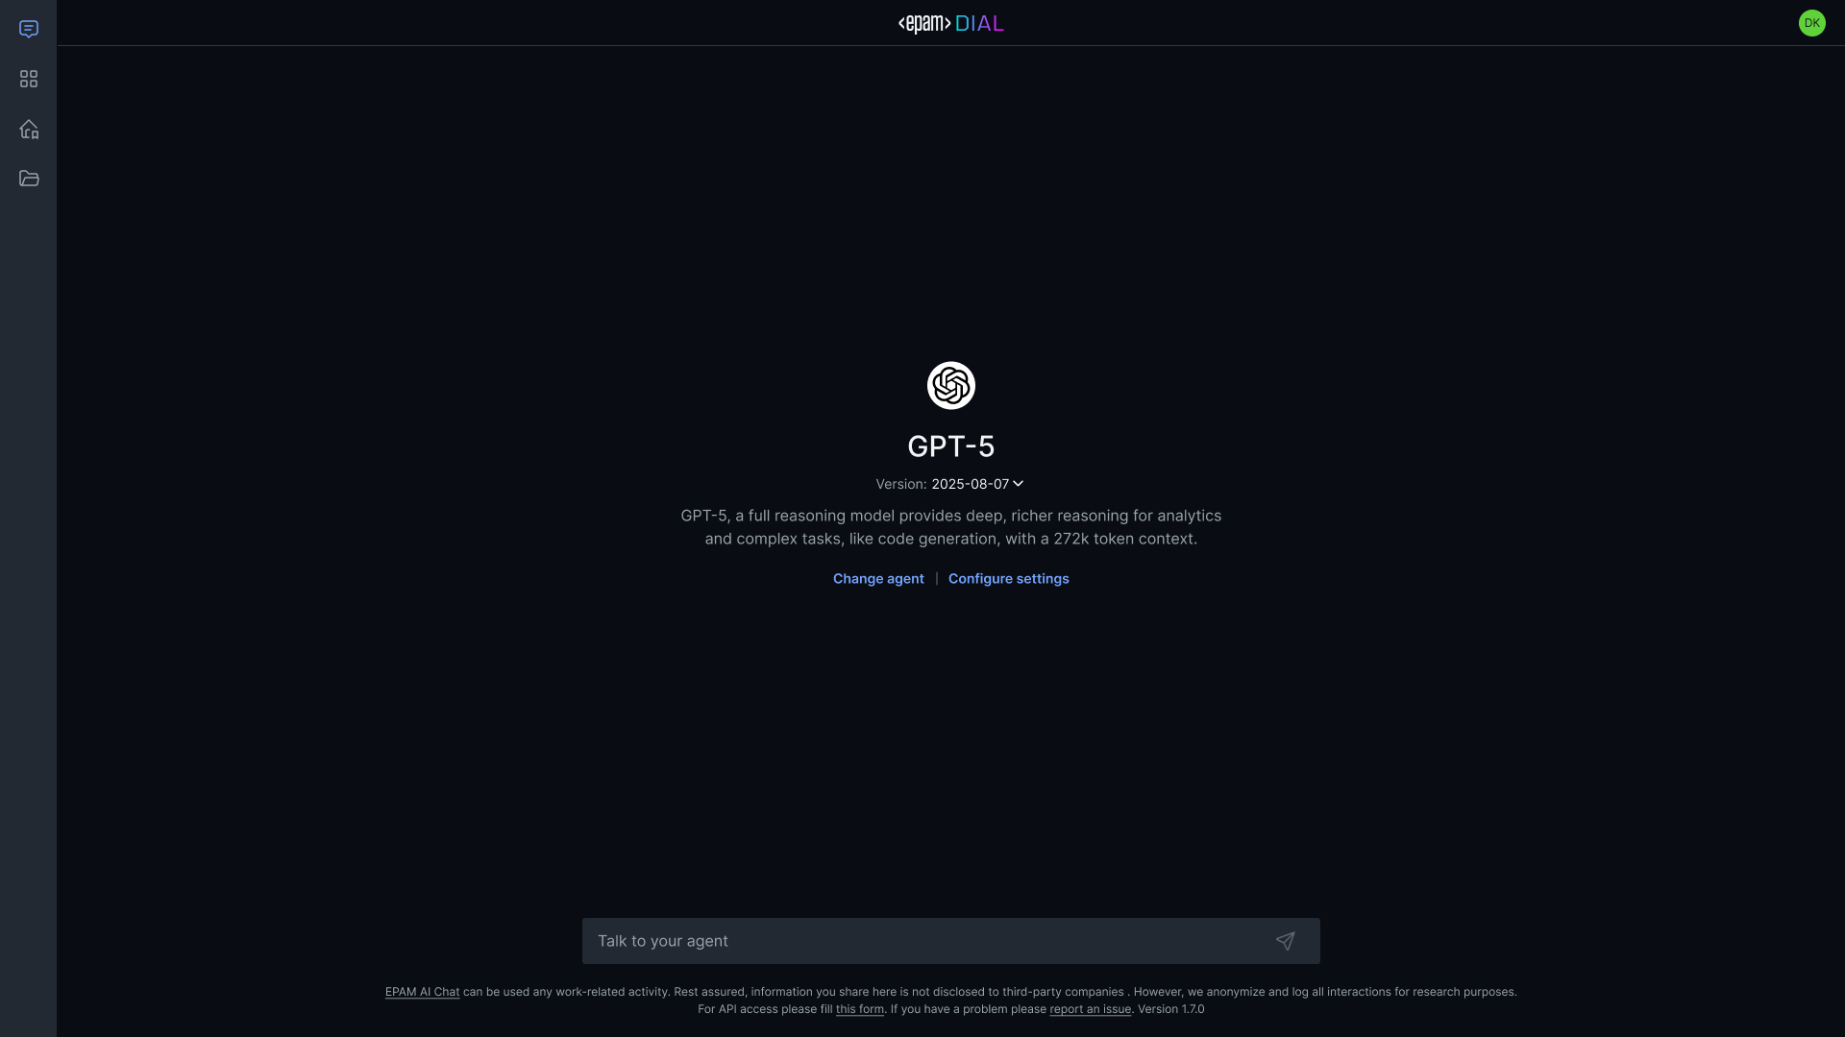Image resolution: width=1845 pixels, height=1037 pixels.
Task: Click the send message paper plane icon
Action: (x=1285, y=941)
